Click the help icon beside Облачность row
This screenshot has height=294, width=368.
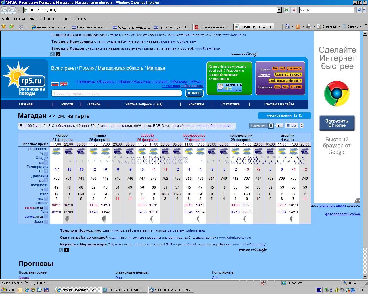[46, 153]
